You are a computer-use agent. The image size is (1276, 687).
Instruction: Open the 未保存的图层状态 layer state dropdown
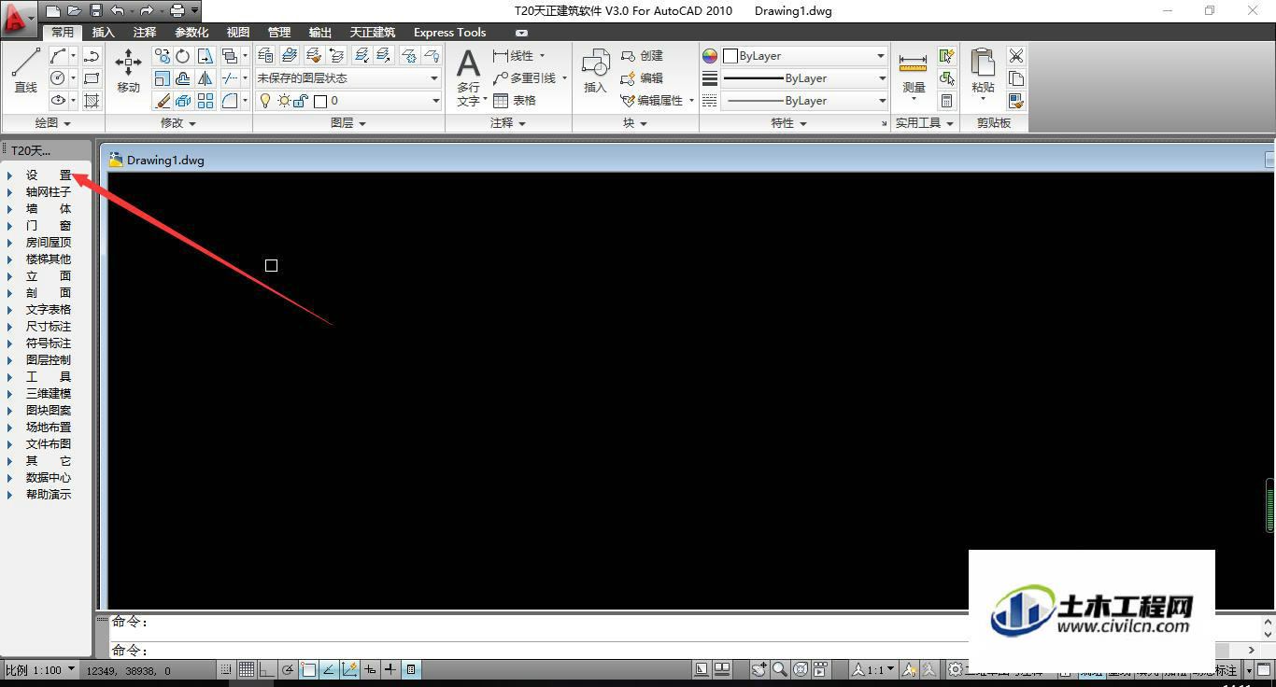click(x=347, y=78)
